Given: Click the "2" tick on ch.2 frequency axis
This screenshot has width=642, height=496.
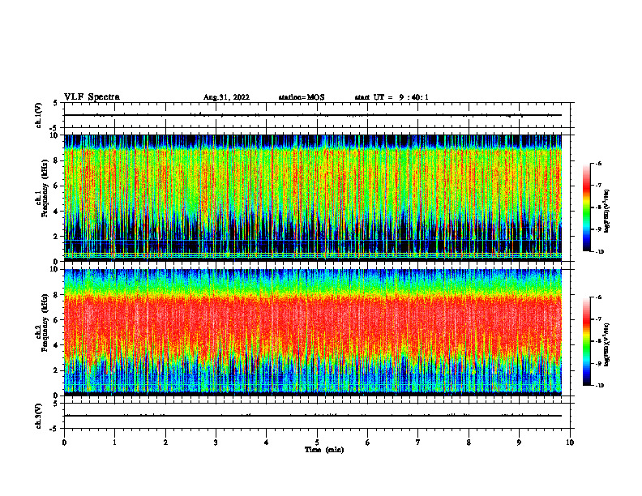Looking at the screenshot, I should (x=57, y=370).
